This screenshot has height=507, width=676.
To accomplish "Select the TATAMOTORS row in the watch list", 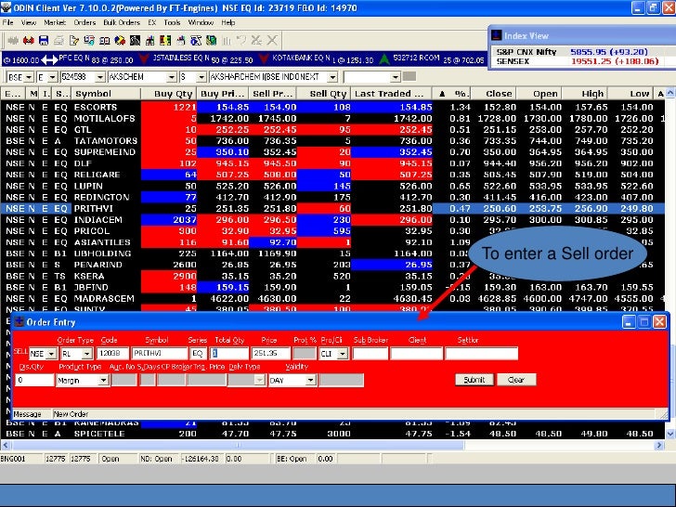I will tap(332, 141).
